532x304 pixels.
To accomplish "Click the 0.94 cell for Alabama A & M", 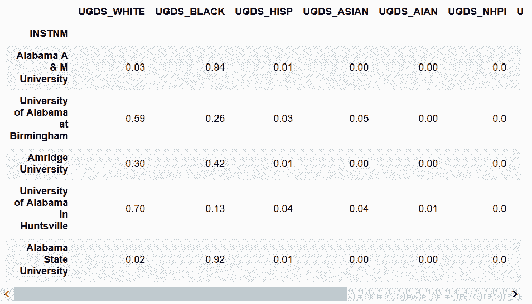I will click(215, 67).
